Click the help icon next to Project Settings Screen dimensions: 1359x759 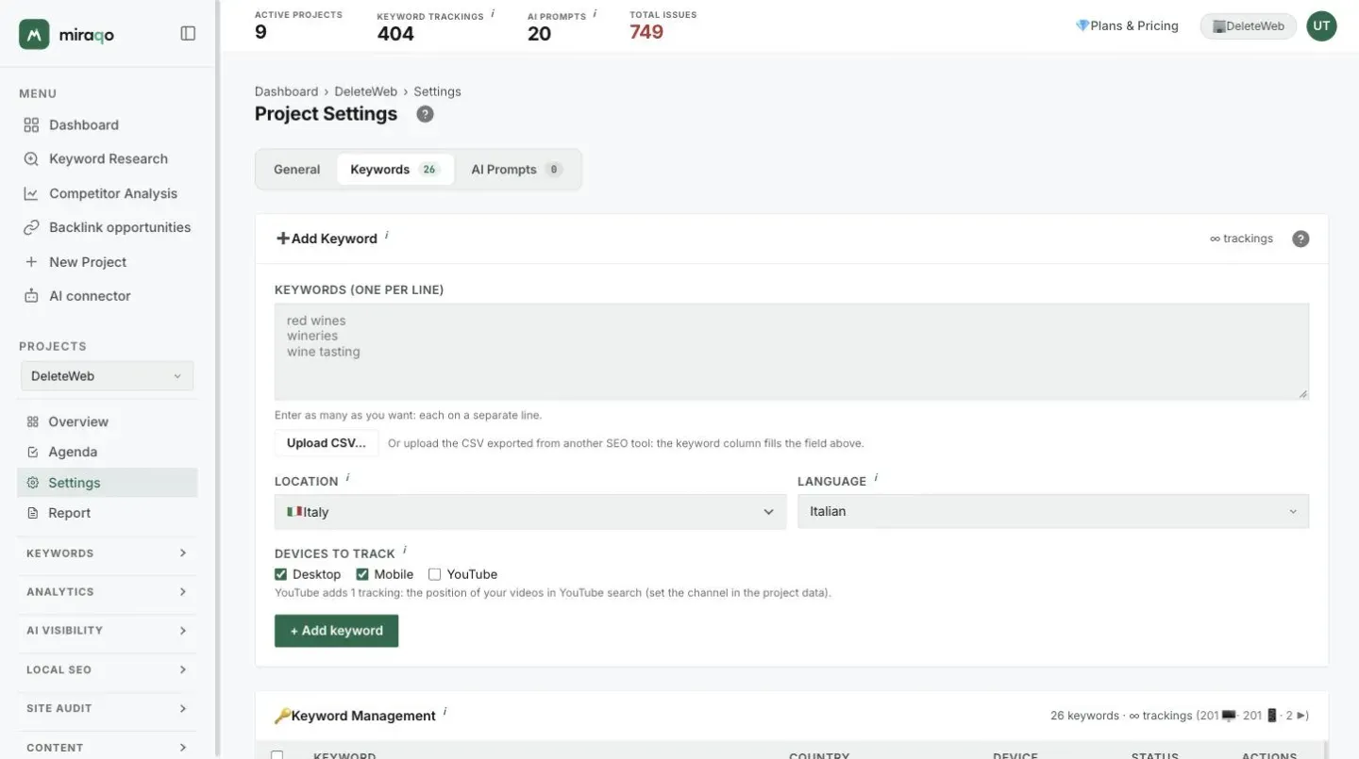[426, 114]
